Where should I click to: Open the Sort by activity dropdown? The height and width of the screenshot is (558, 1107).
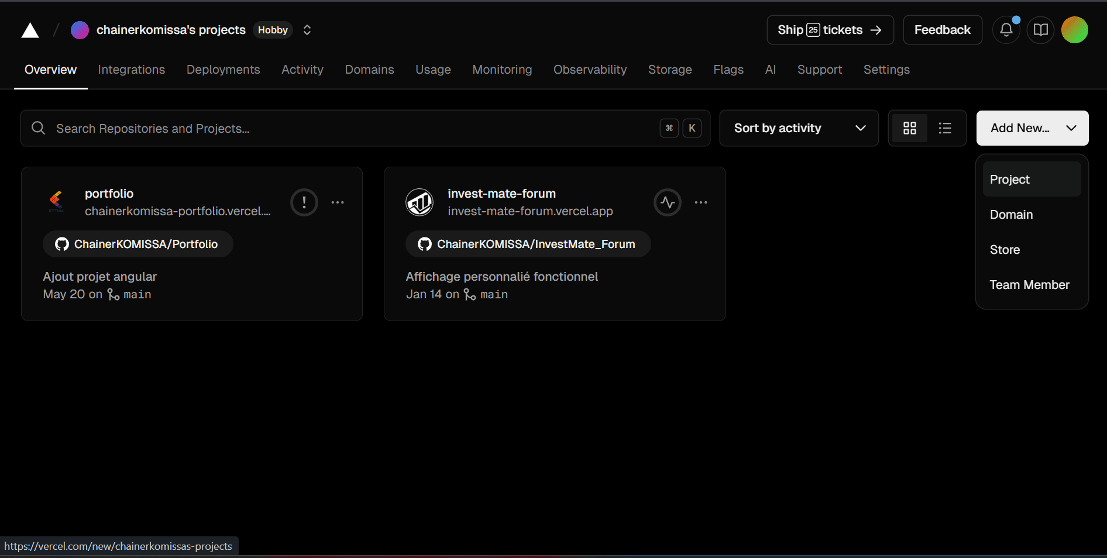pyautogui.click(x=799, y=128)
